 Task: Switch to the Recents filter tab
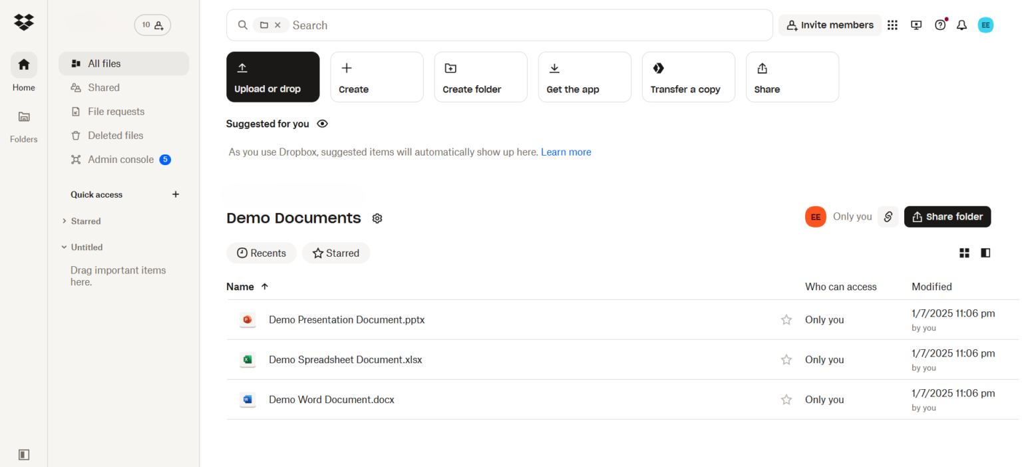point(261,253)
